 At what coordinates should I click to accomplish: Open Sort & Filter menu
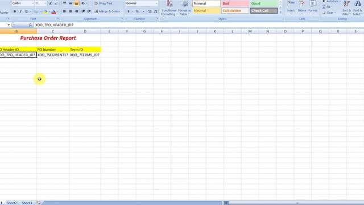(346, 8)
